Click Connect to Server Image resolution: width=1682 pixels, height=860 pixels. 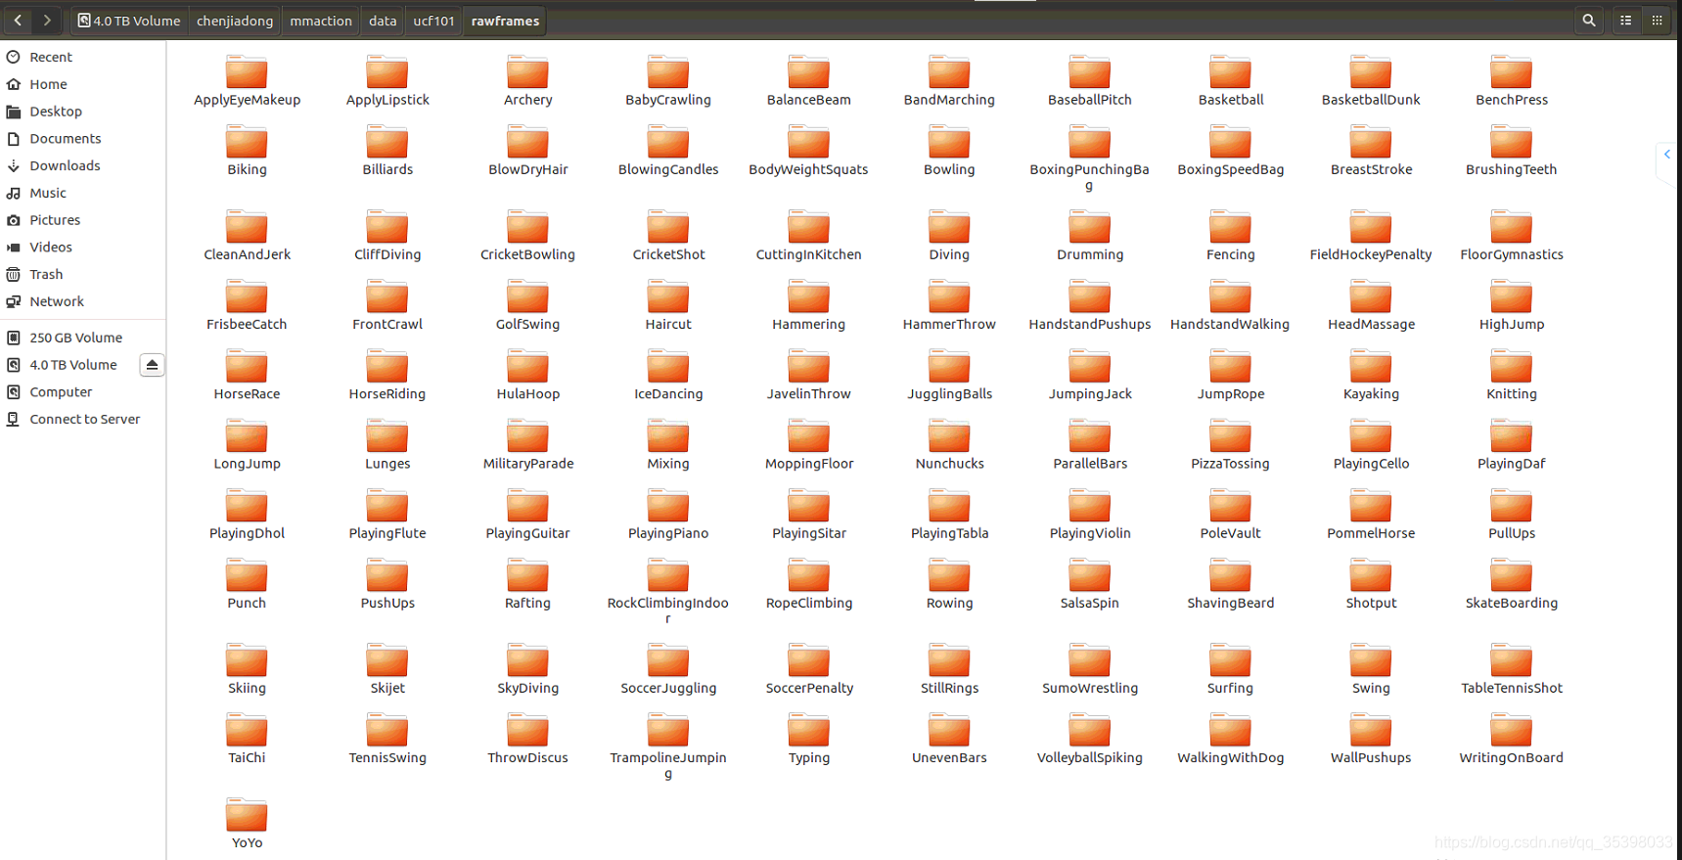(x=83, y=419)
